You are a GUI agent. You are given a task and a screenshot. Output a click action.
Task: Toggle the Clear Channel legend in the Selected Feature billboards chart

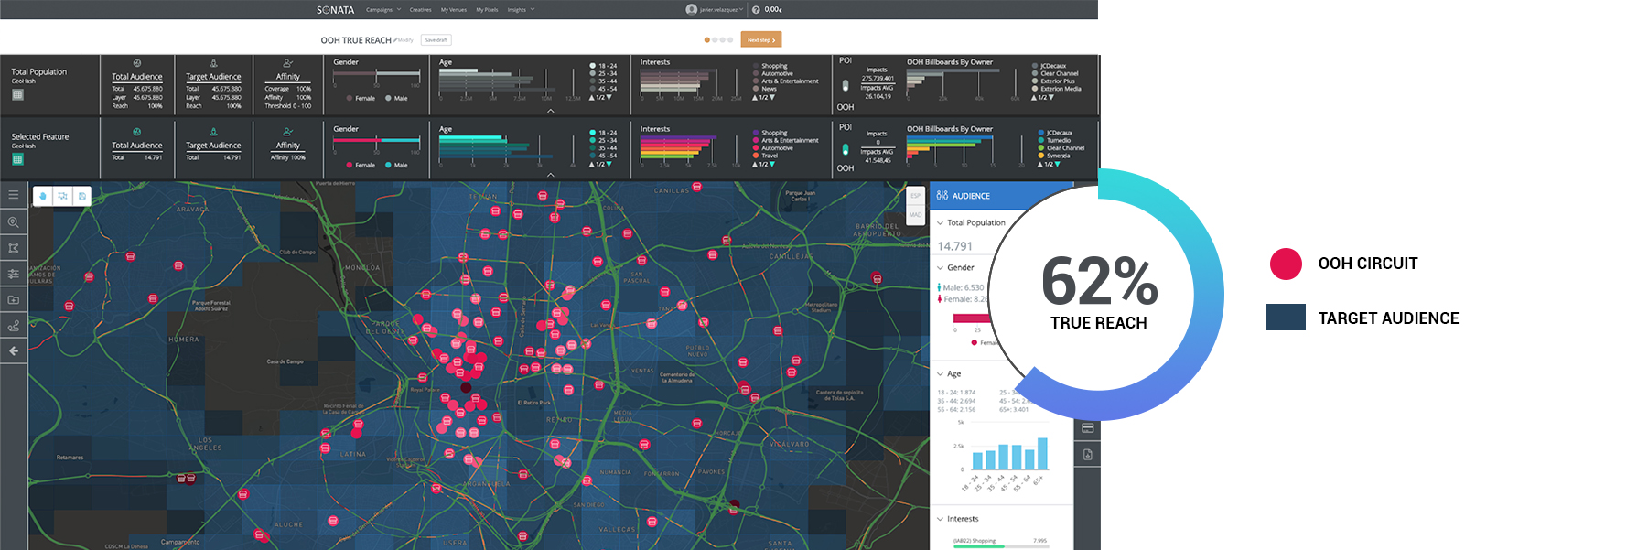(1061, 148)
